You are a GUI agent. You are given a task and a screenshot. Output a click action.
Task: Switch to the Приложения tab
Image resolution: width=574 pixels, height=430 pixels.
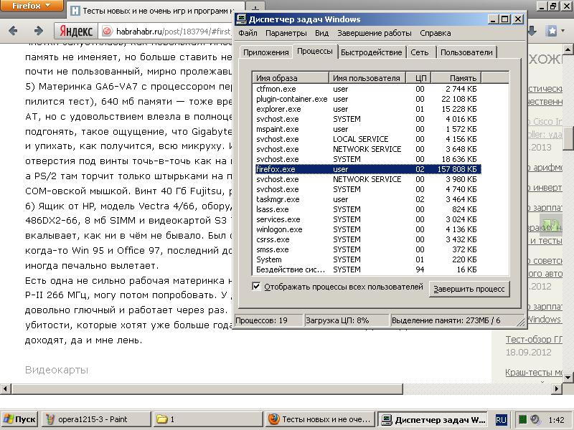tap(265, 52)
